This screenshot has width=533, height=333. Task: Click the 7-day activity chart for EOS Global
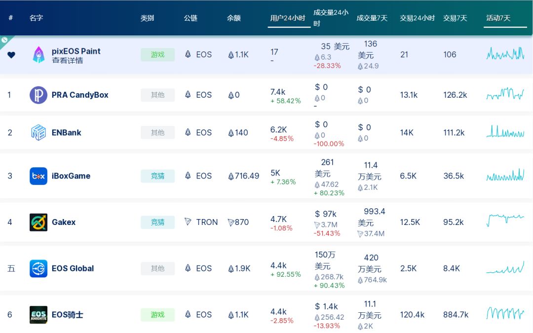click(x=505, y=267)
